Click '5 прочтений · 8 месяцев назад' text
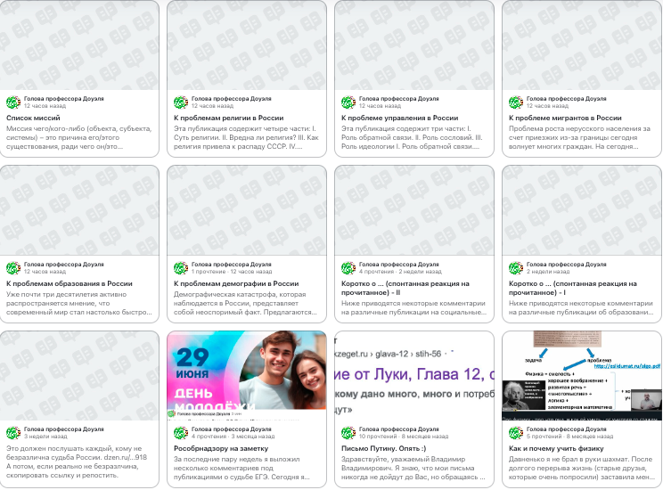Viewport: 663px width, 490px height. pos(569,437)
